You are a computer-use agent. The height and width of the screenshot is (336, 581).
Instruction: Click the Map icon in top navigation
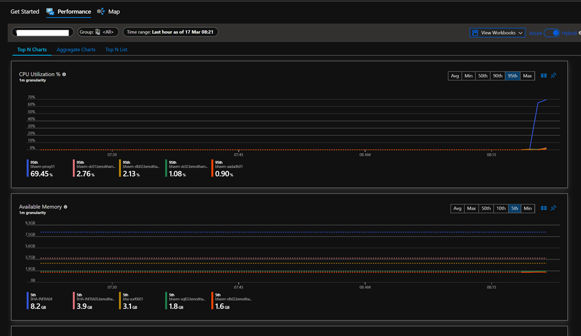pos(101,11)
